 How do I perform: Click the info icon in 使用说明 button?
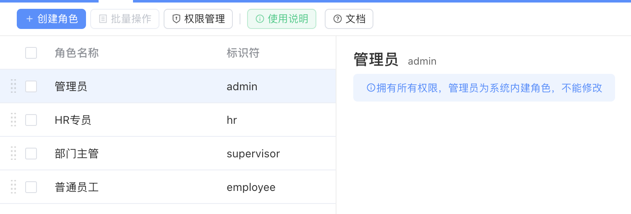[260, 19]
